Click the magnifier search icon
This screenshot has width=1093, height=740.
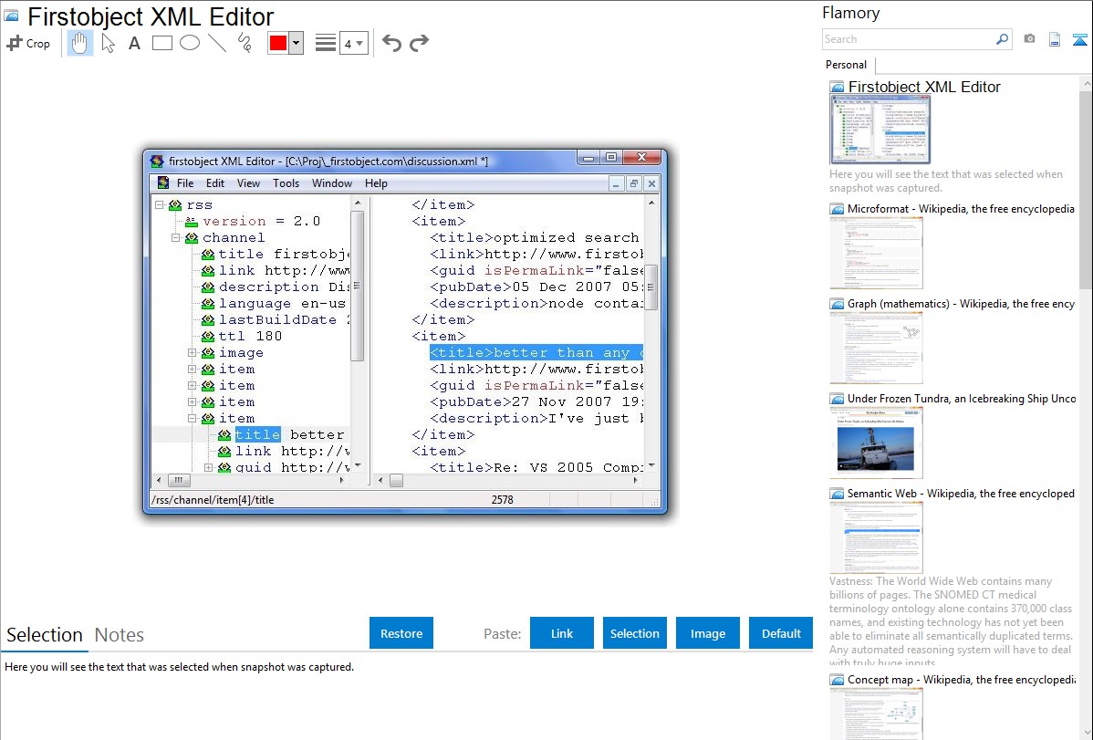click(1003, 39)
